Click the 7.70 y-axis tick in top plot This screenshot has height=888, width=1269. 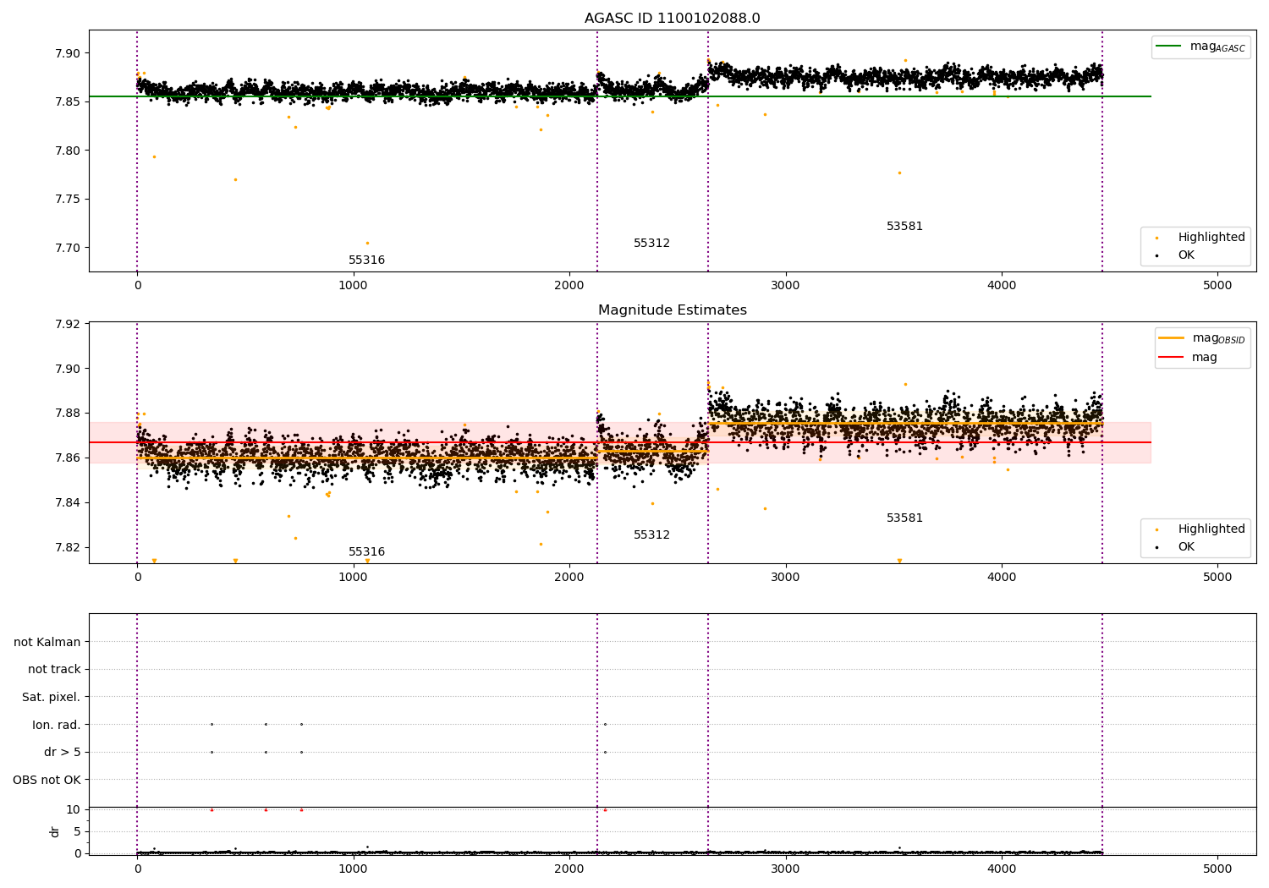point(67,249)
